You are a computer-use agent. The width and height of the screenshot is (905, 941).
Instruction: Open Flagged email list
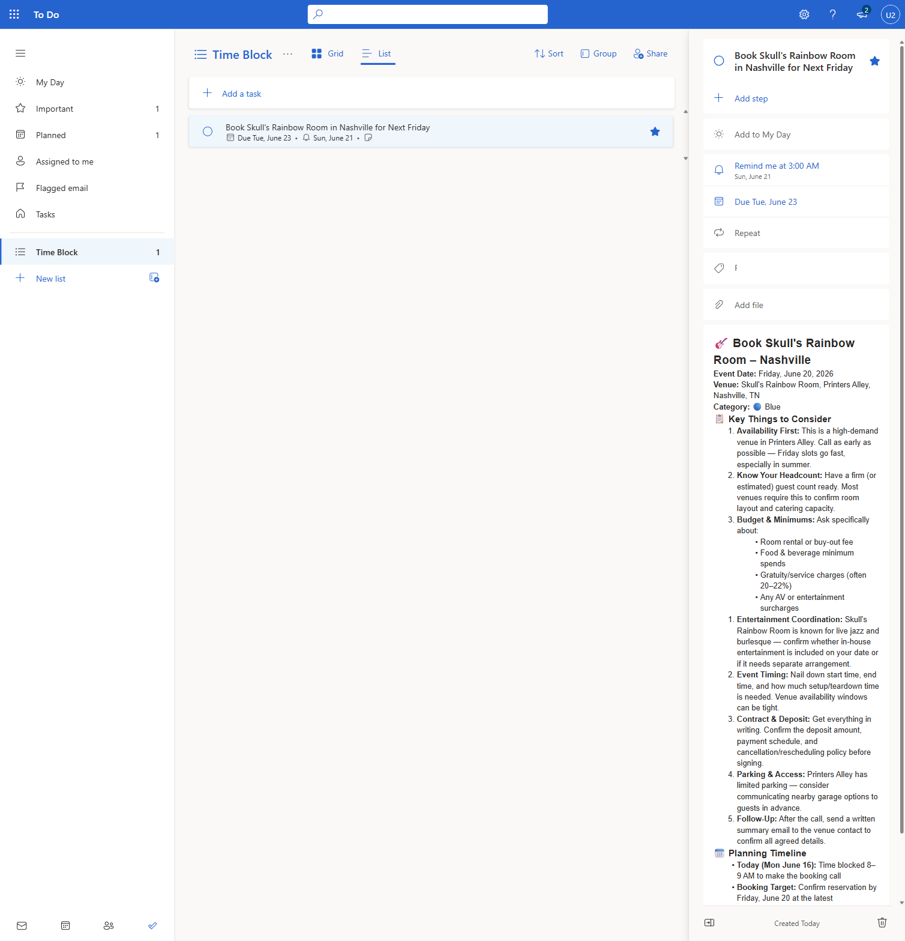pyautogui.click(x=88, y=188)
